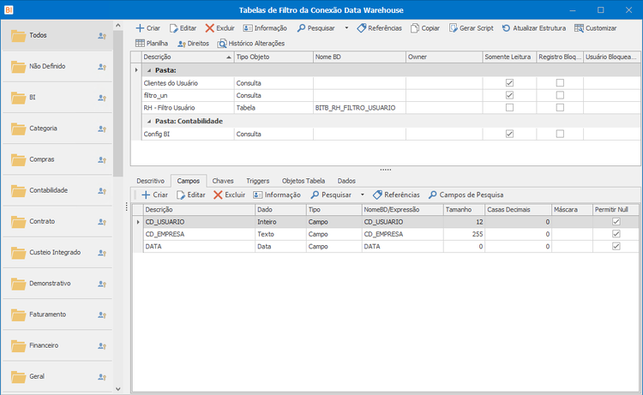The width and height of the screenshot is (643, 395).
Task: Click the rights icon beside BI folder
Action: [x=102, y=98]
